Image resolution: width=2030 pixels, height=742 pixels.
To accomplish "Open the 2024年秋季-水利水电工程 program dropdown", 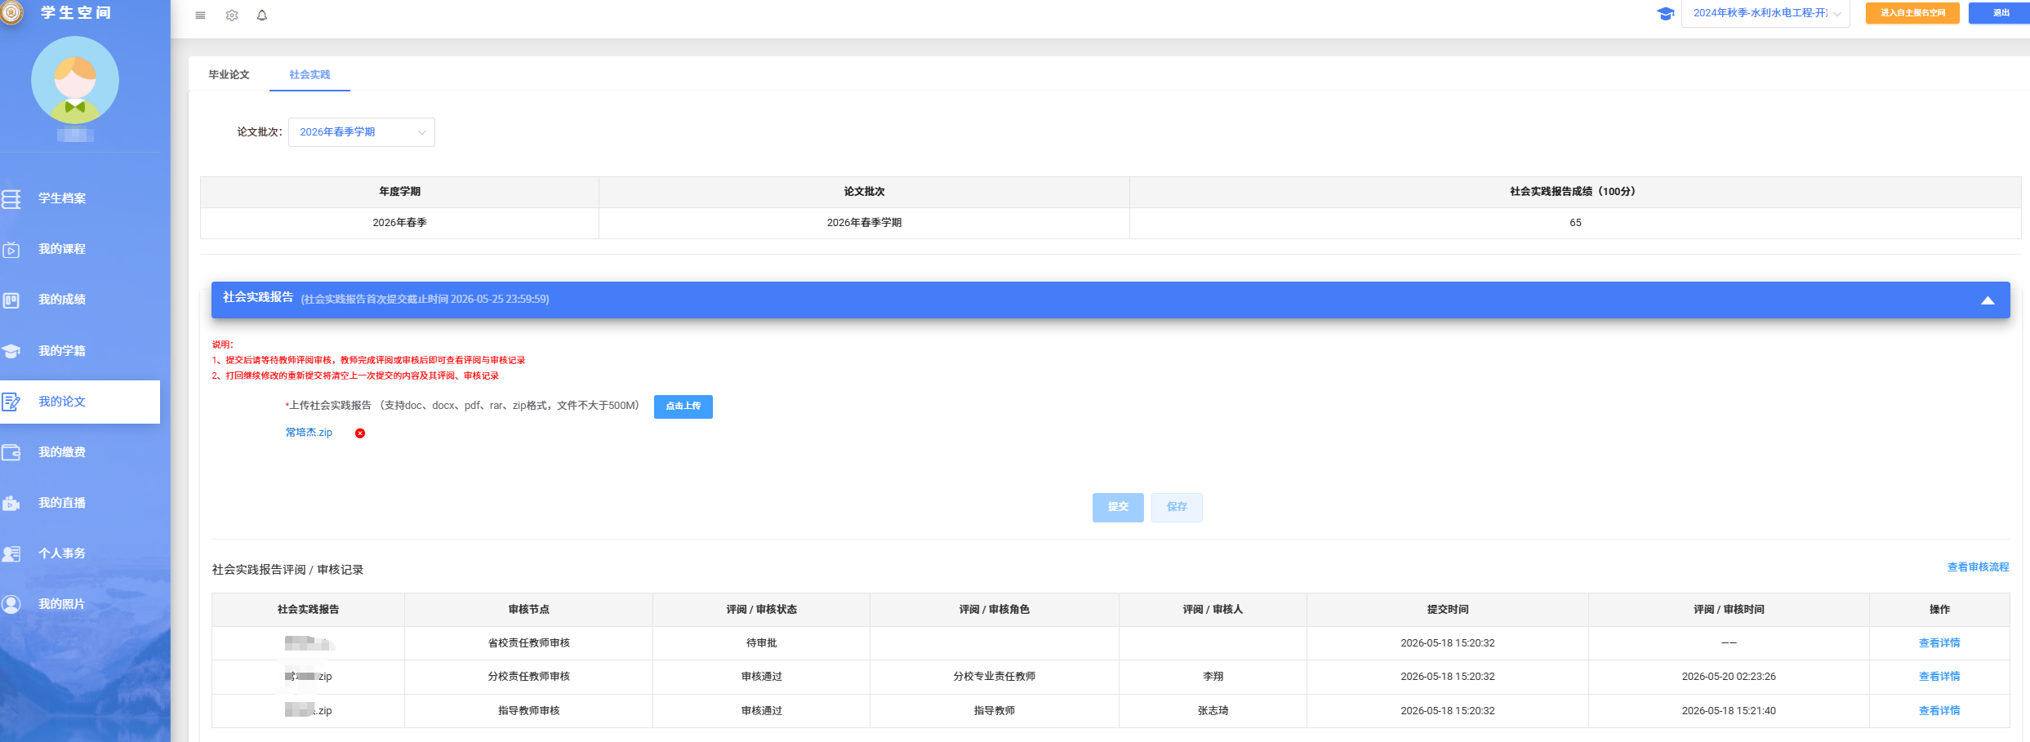I will tap(1765, 13).
